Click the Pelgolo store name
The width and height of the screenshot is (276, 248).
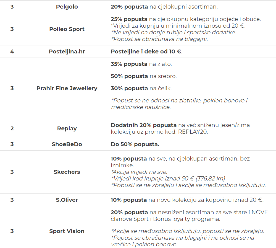pos(67,7)
